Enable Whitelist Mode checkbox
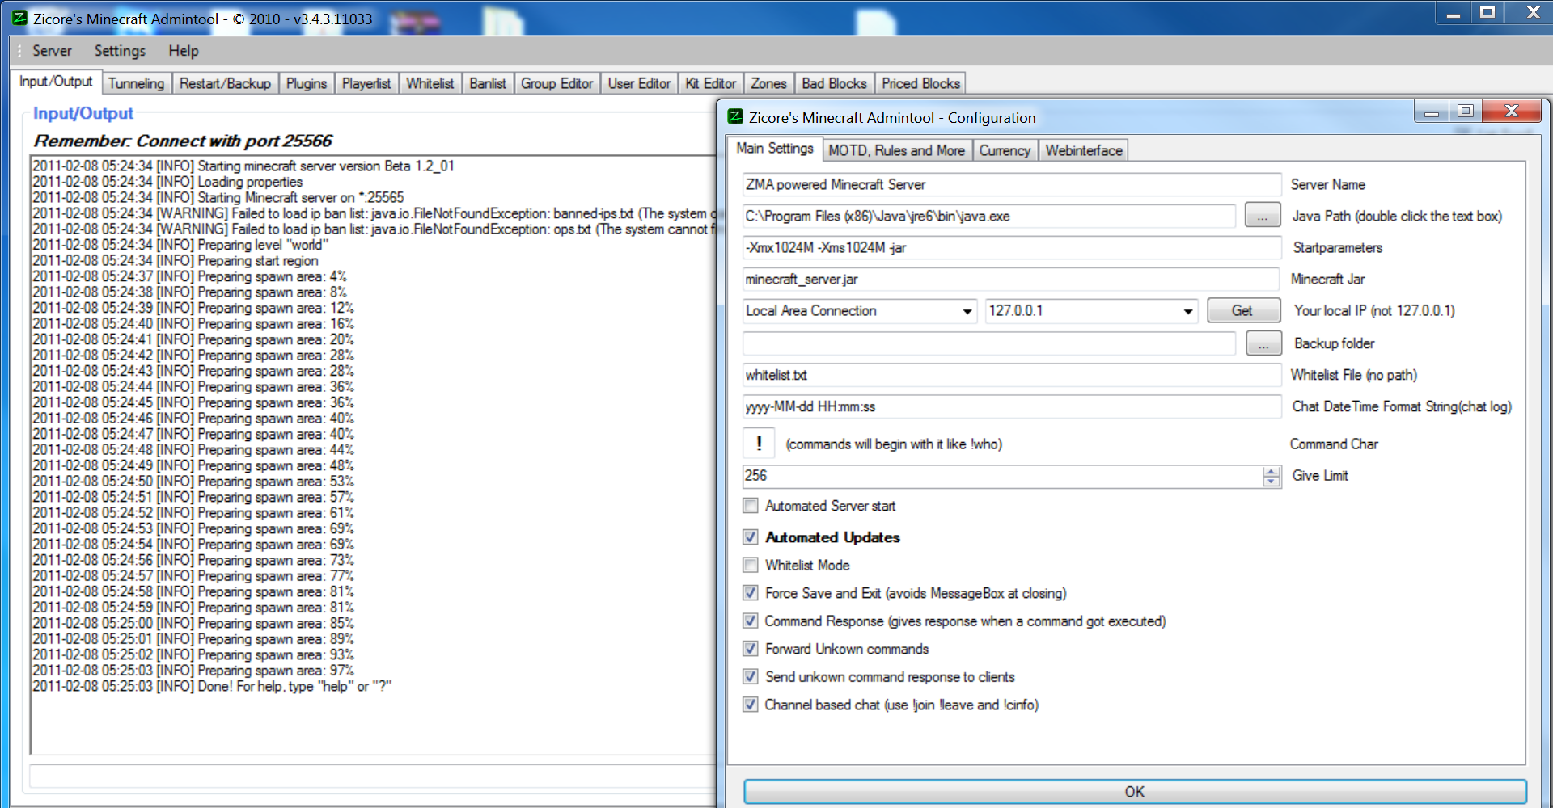The image size is (1553, 808). click(751, 565)
